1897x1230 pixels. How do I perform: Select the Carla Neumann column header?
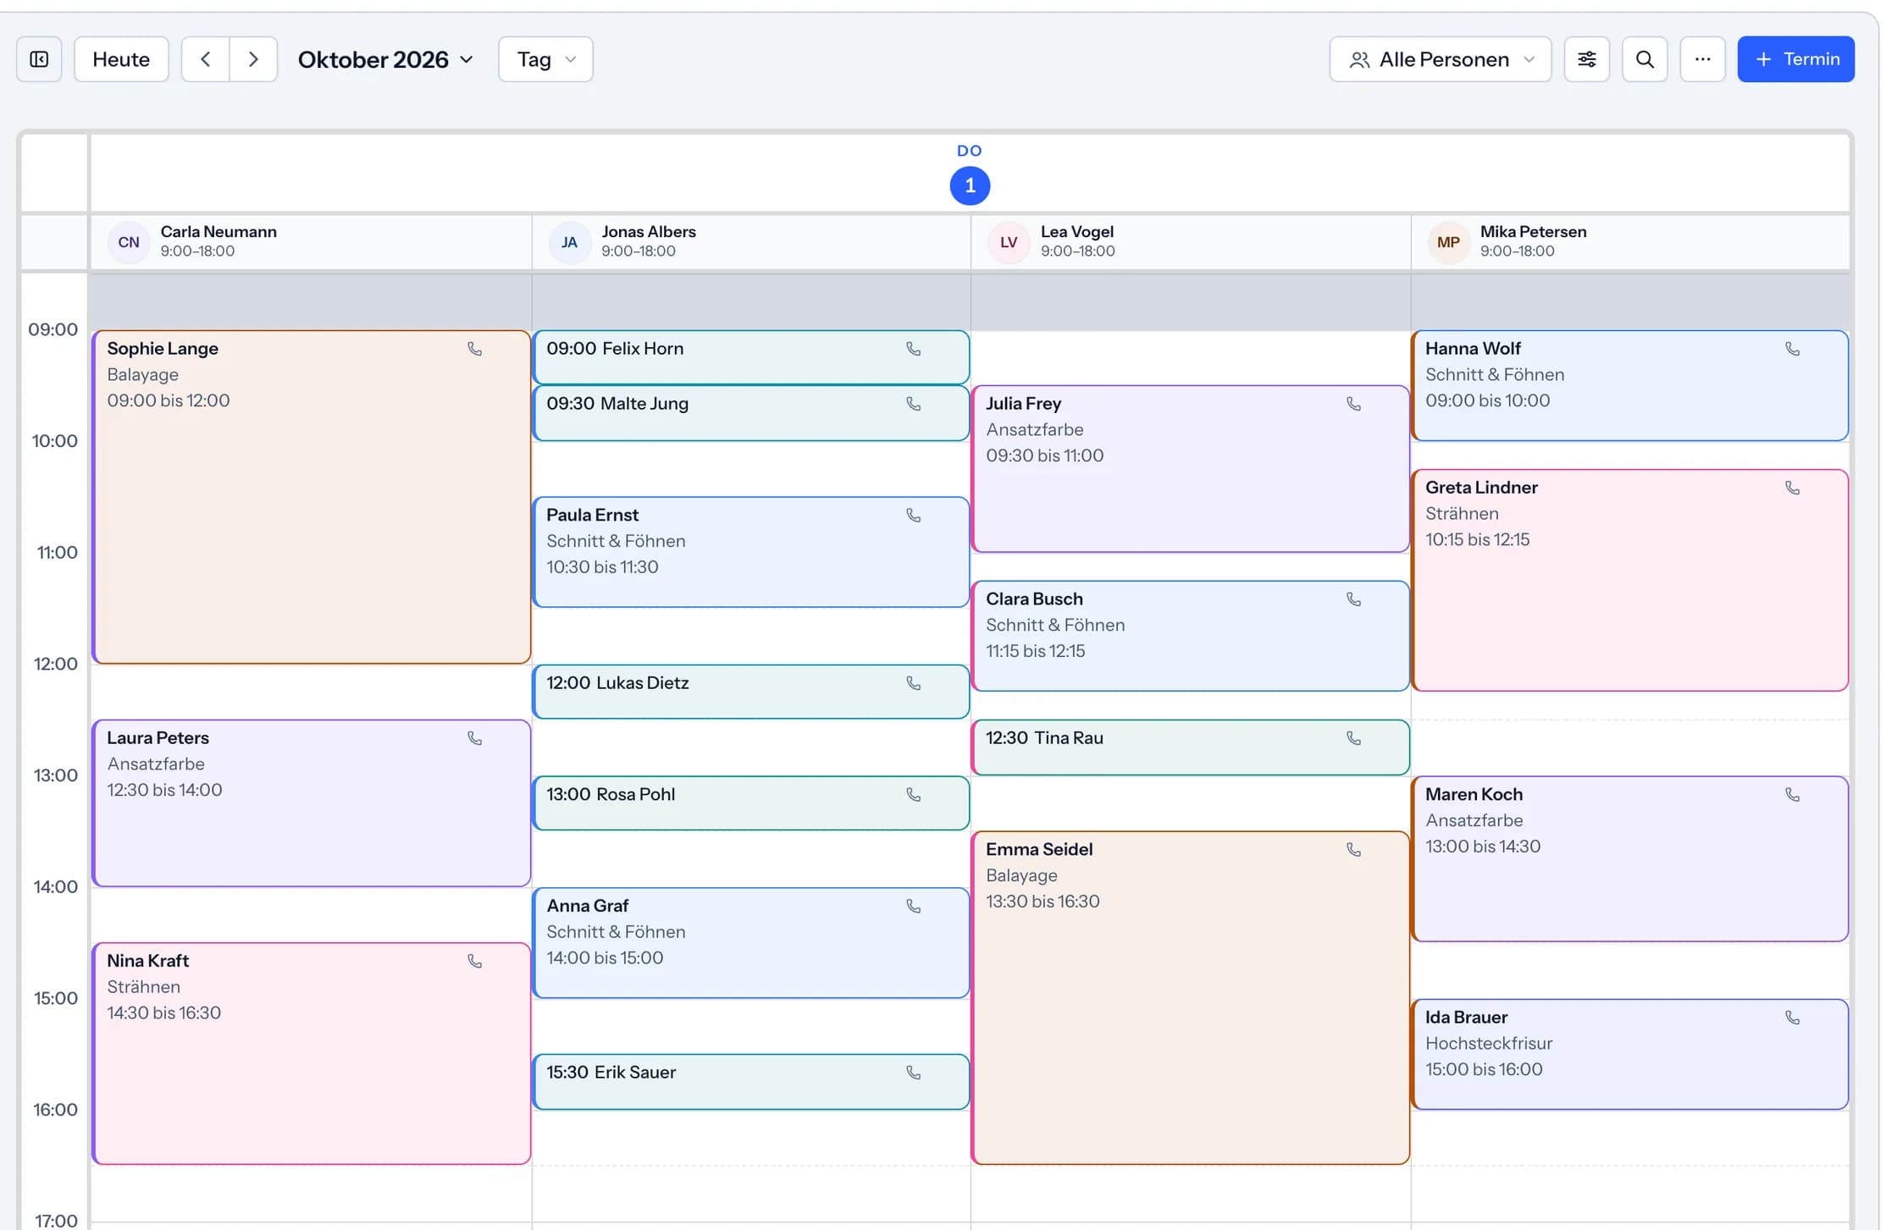coord(311,242)
